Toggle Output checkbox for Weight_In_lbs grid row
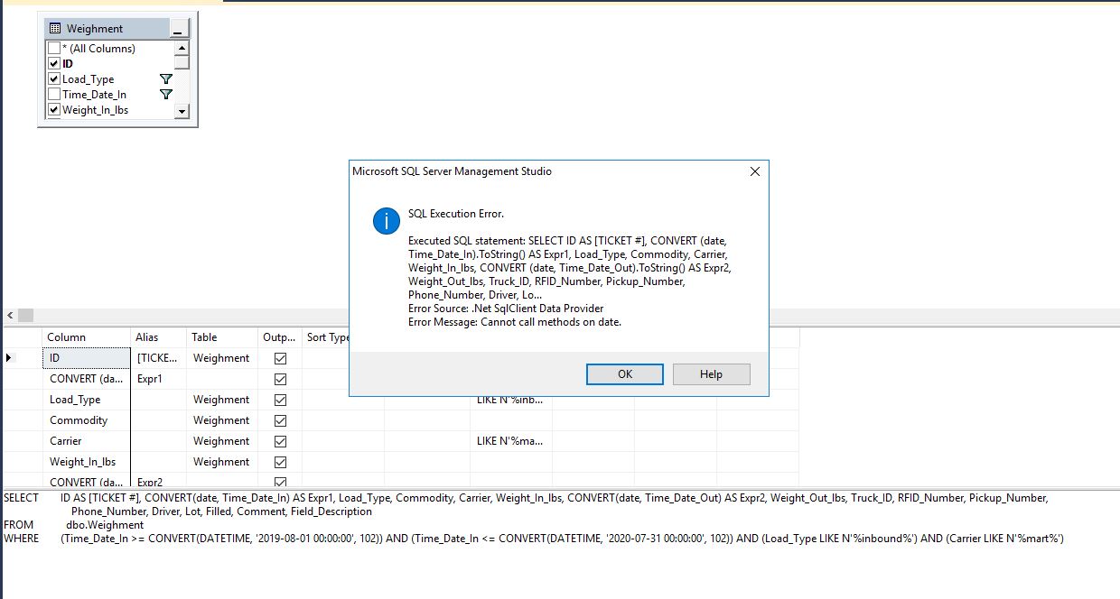1120x599 pixels. tap(280, 462)
